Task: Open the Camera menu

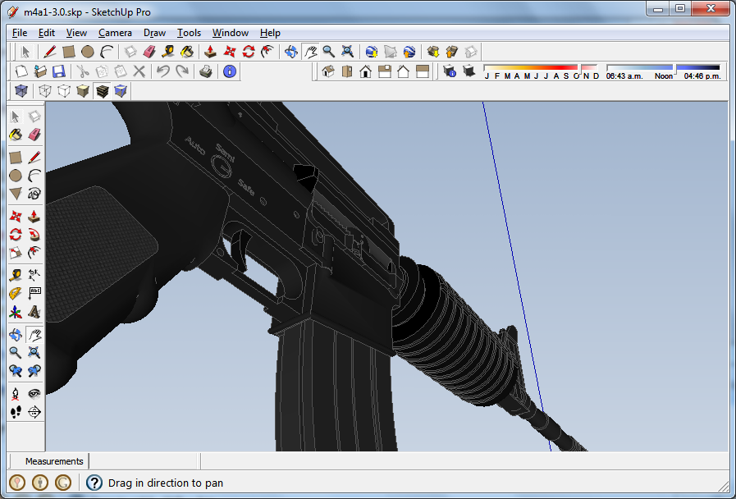Action: 115,33
